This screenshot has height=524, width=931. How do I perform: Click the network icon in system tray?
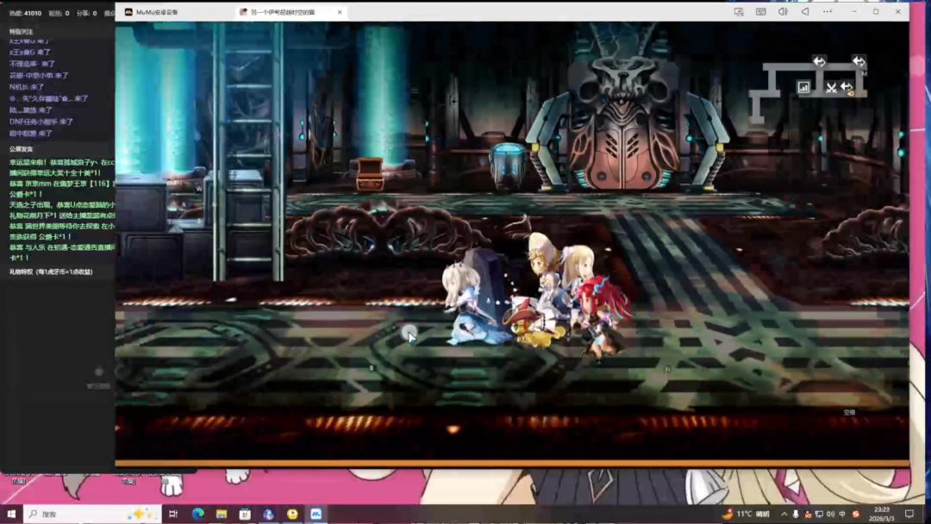click(819, 514)
